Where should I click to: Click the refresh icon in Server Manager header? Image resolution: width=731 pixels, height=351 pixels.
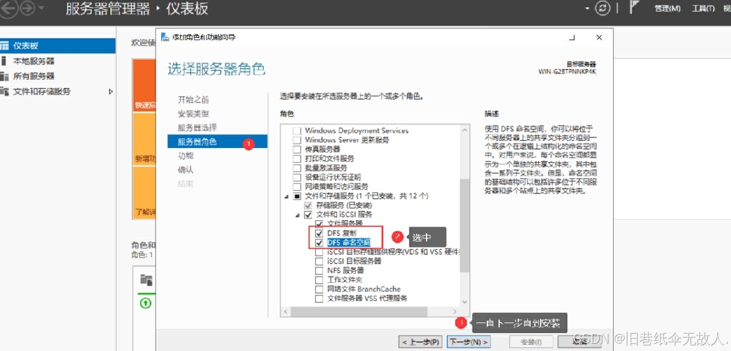tap(603, 9)
